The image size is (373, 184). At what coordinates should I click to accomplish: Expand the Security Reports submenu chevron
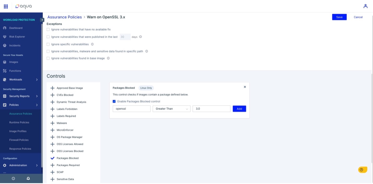coord(37,96)
